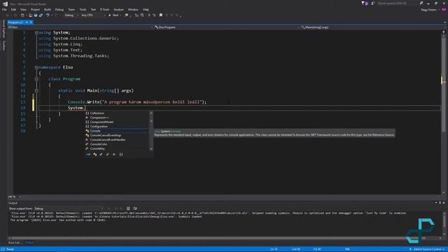Toggle the IntelliSense struct filter icon
Image resolution: width=448 pixels, height=252 pixels.
point(101,155)
